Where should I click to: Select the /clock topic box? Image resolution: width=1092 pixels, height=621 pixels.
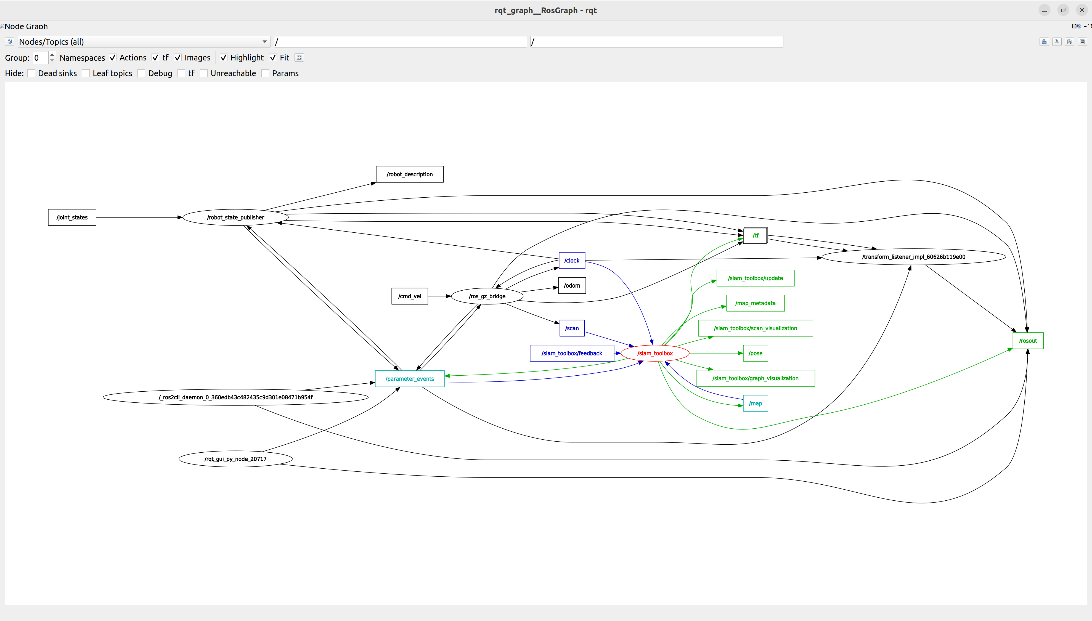[x=572, y=261]
